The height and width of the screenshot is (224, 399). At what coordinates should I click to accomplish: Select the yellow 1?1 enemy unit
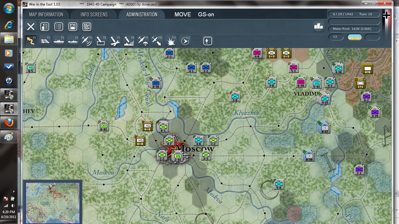(x=360, y=83)
